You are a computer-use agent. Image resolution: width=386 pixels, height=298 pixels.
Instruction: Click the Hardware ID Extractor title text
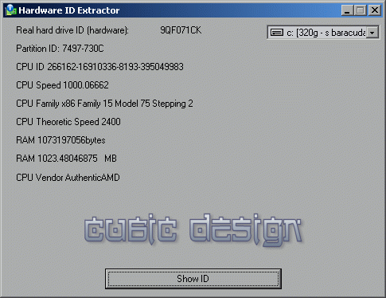[69, 10]
